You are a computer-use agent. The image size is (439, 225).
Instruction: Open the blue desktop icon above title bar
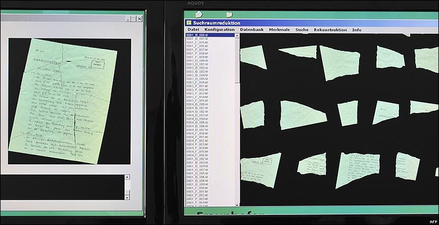(199, 14)
